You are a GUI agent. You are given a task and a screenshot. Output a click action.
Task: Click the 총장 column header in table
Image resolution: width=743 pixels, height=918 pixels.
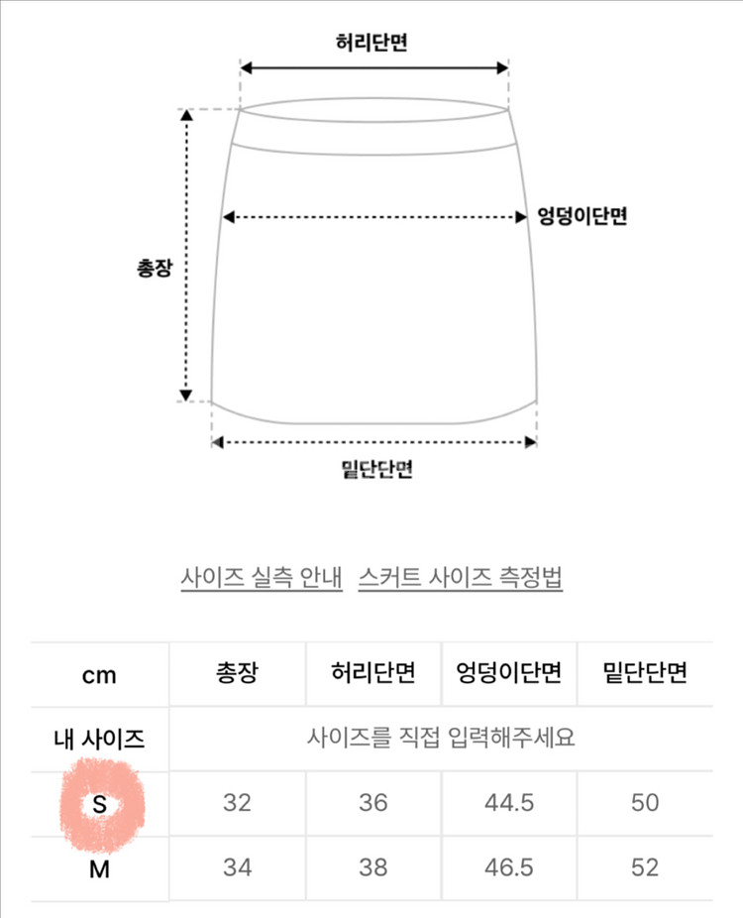click(237, 674)
